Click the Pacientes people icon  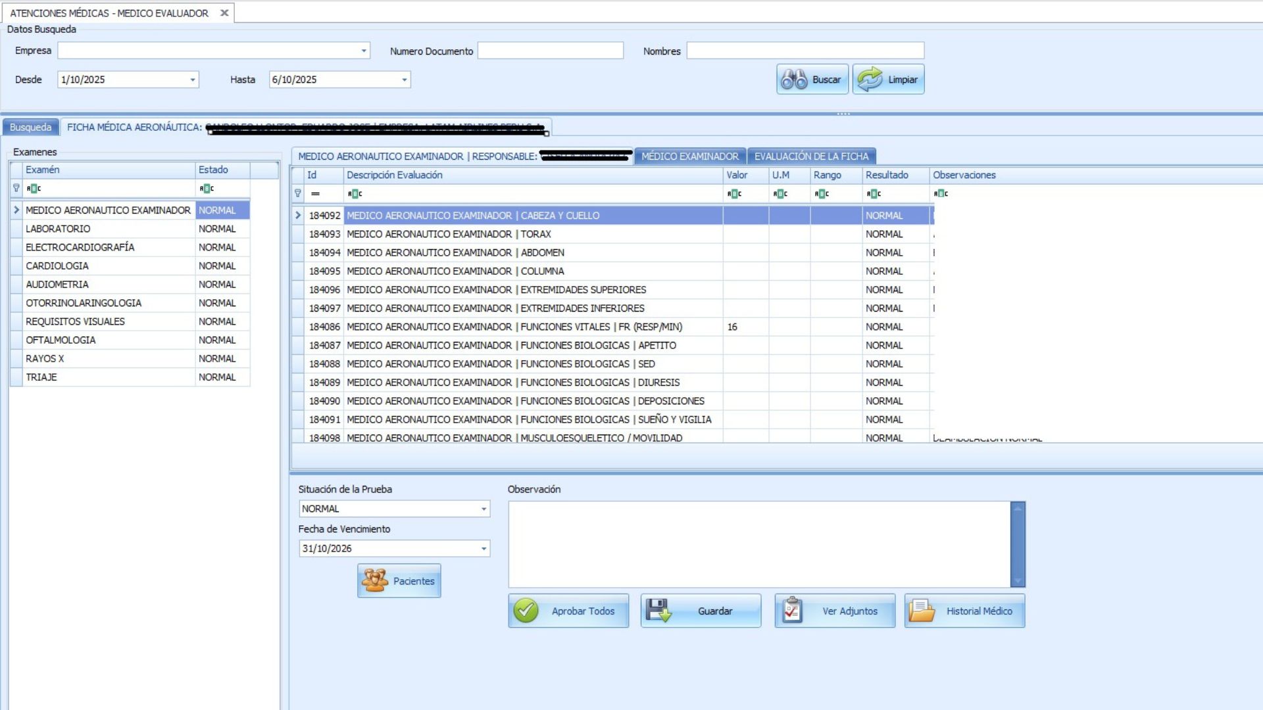(375, 581)
